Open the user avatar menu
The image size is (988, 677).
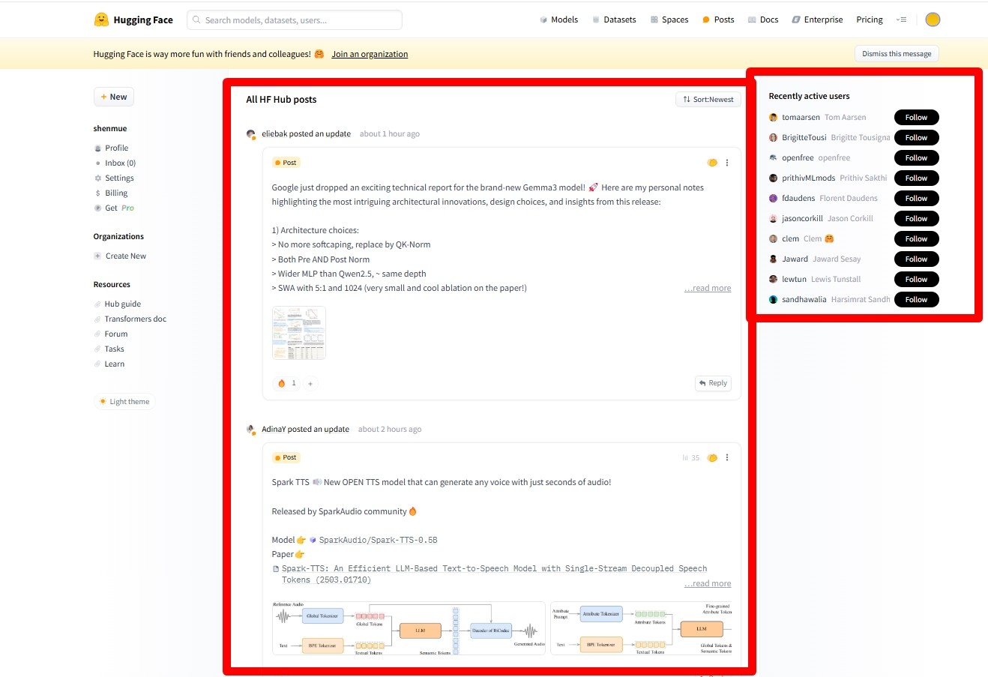(933, 19)
